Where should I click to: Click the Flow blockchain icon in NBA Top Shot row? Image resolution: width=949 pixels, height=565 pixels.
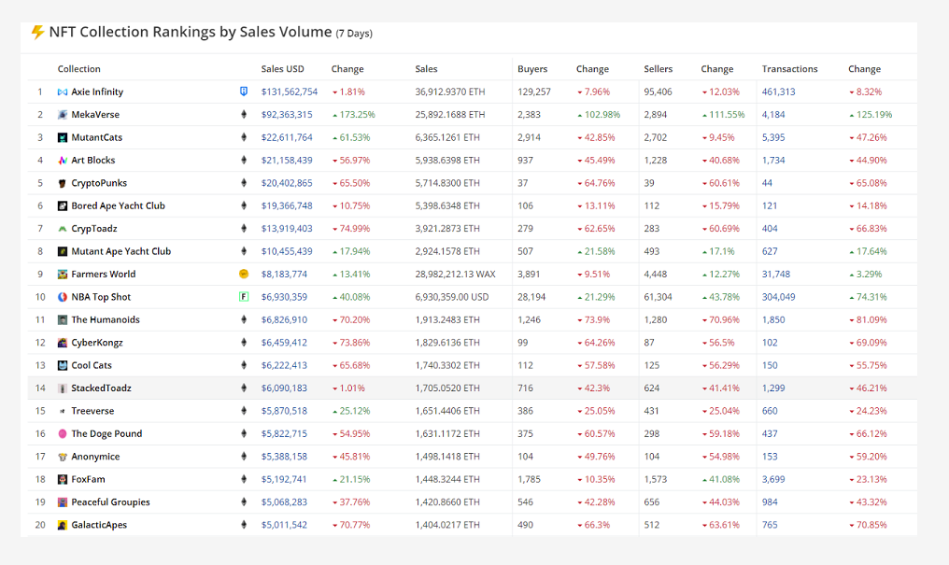(244, 296)
